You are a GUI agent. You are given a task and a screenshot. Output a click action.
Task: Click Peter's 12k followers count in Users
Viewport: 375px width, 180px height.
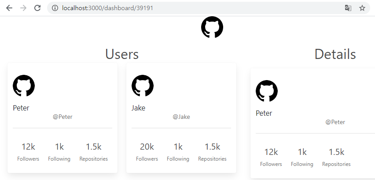click(28, 147)
